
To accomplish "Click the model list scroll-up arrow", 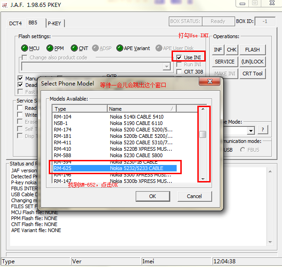I will click(x=203, y=109).
